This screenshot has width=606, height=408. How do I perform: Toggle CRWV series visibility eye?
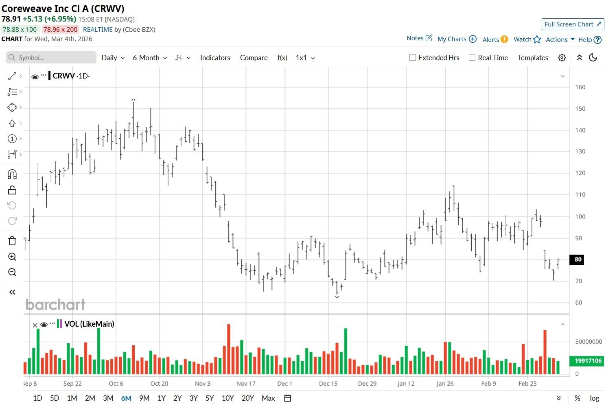click(35, 76)
